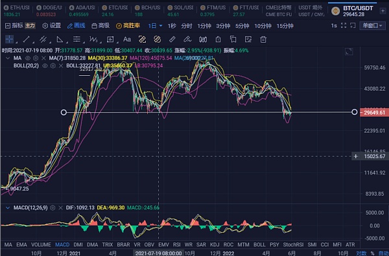Image resolution: width=389 pixels, height=256 pixels.
Task: Click the pop-out window icon in top toolbar
Action: [x=353, y=25]
